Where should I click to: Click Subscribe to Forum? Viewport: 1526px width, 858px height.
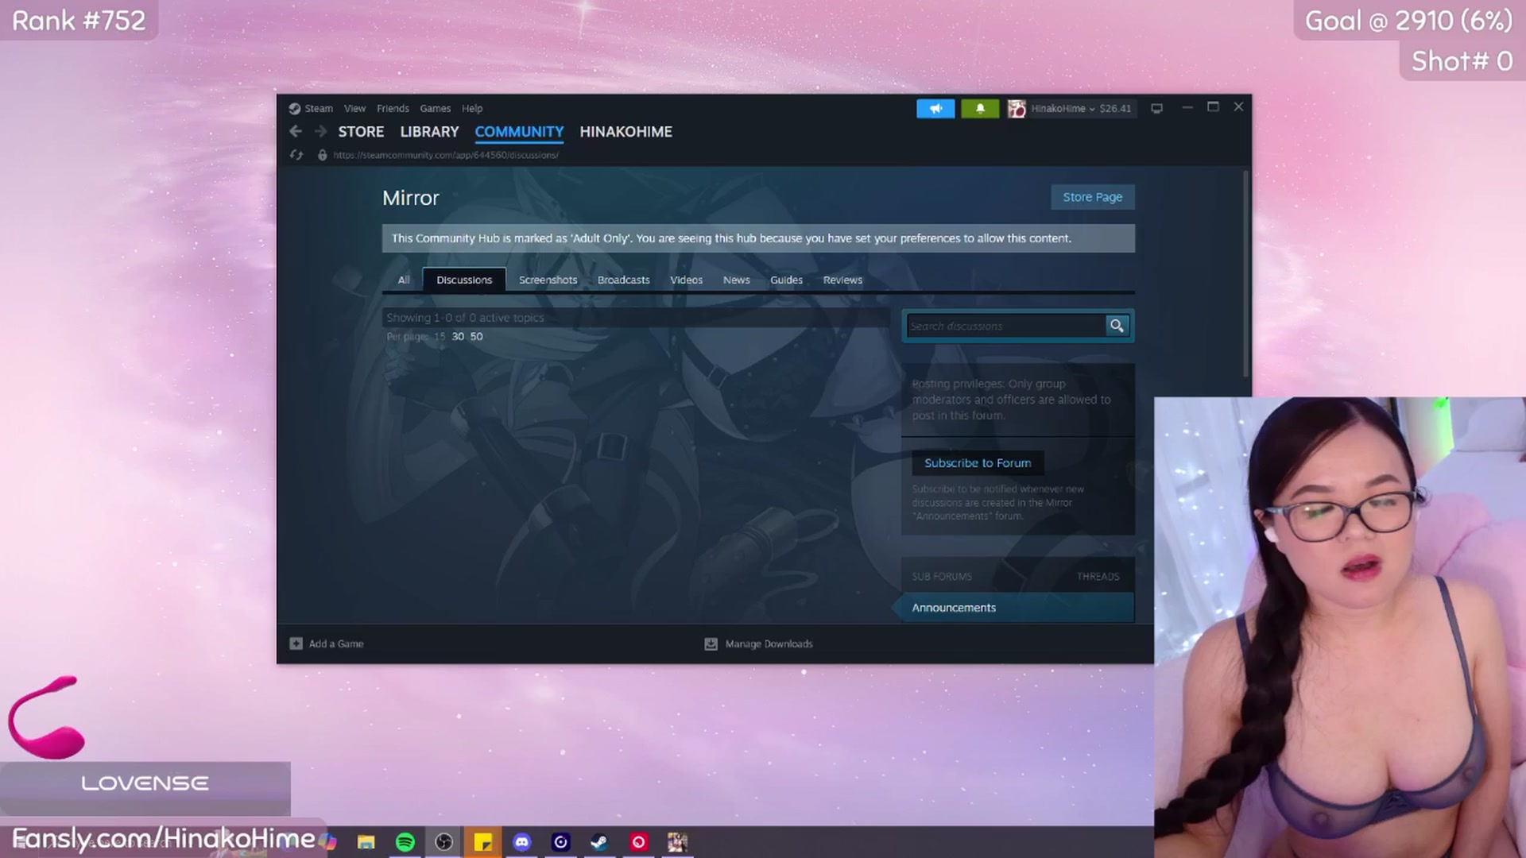(978, 463)
